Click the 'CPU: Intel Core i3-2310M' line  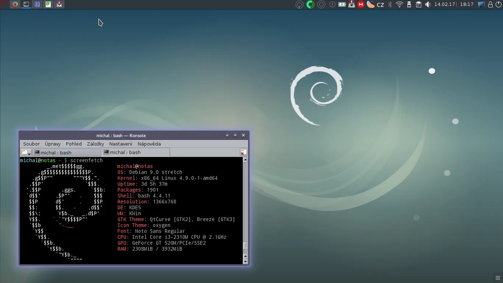click(x=172, y=237)
